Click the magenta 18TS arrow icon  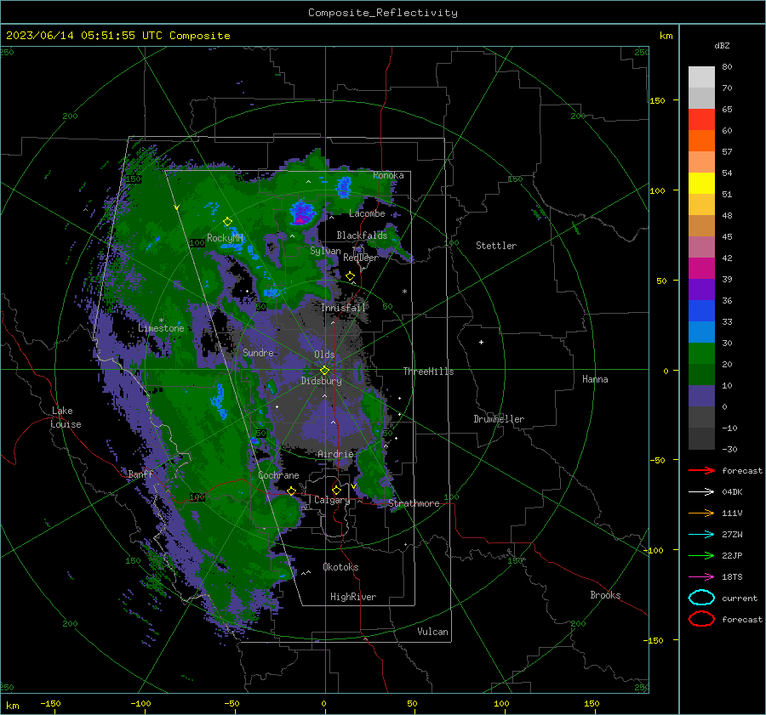701,577
